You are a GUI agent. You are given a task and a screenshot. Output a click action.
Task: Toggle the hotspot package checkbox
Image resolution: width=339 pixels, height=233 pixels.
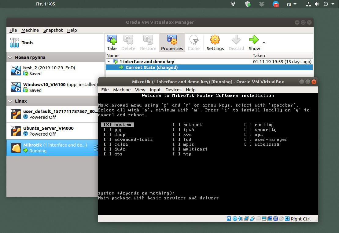pos(176,125)
